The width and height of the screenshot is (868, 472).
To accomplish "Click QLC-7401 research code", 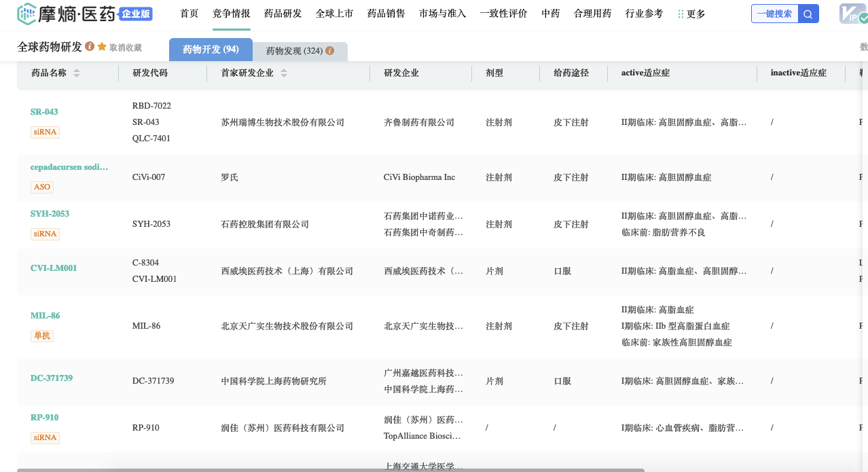I will coord(151,139).
